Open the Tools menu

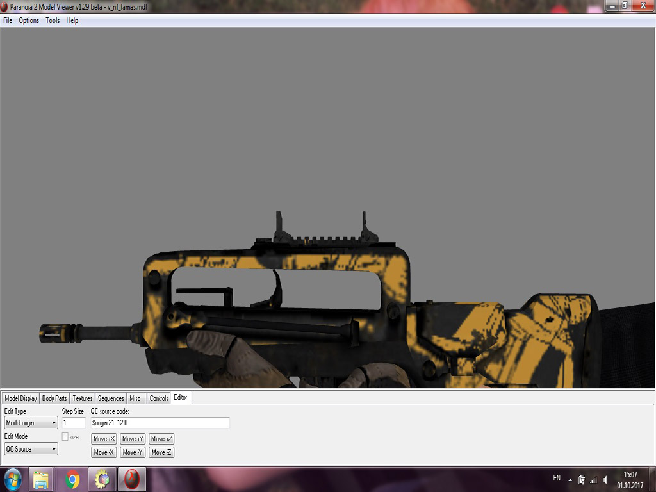53,20
